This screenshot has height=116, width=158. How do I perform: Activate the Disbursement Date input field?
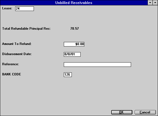72,54
